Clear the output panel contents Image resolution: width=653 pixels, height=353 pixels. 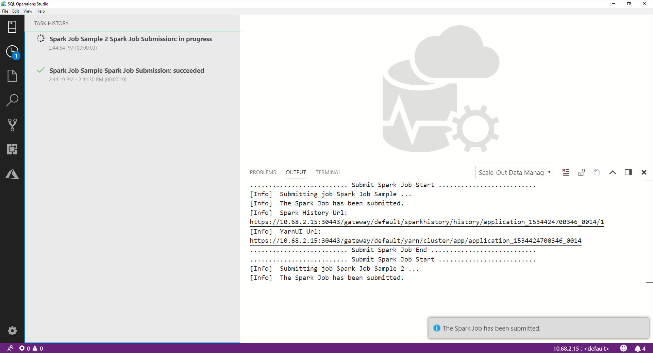pyautogui.click(x=566, y=172)
